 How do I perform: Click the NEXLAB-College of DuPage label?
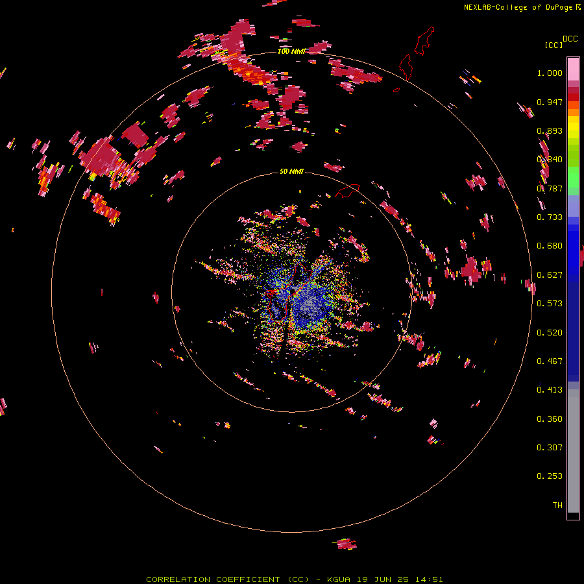[518, 7]
